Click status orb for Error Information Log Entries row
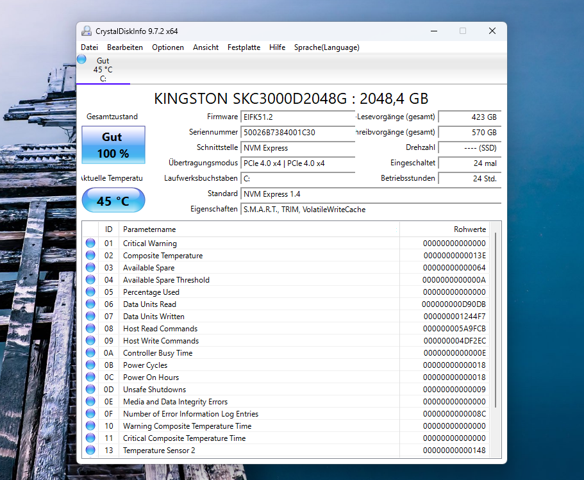 (90, 413)
